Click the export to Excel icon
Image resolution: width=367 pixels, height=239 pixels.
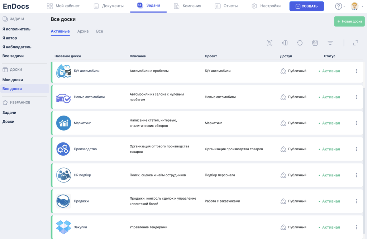[x=315, y=43]
